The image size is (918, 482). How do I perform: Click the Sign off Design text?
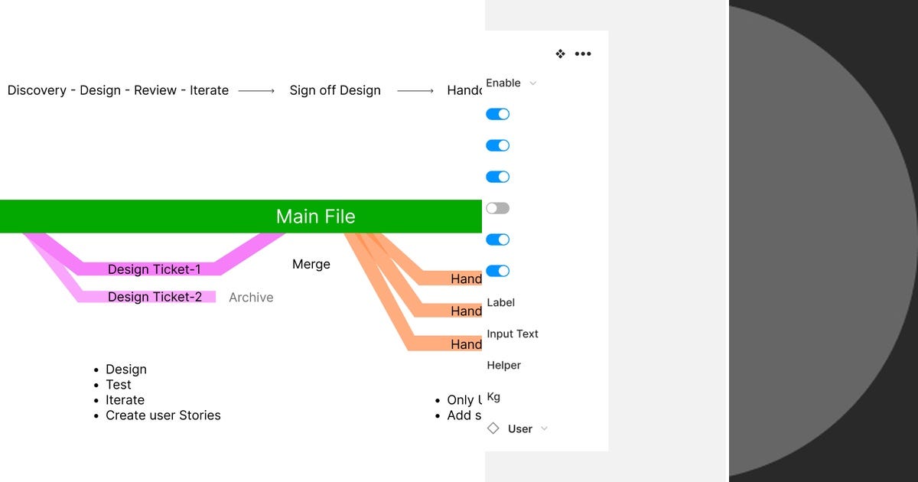pos(334,90)
